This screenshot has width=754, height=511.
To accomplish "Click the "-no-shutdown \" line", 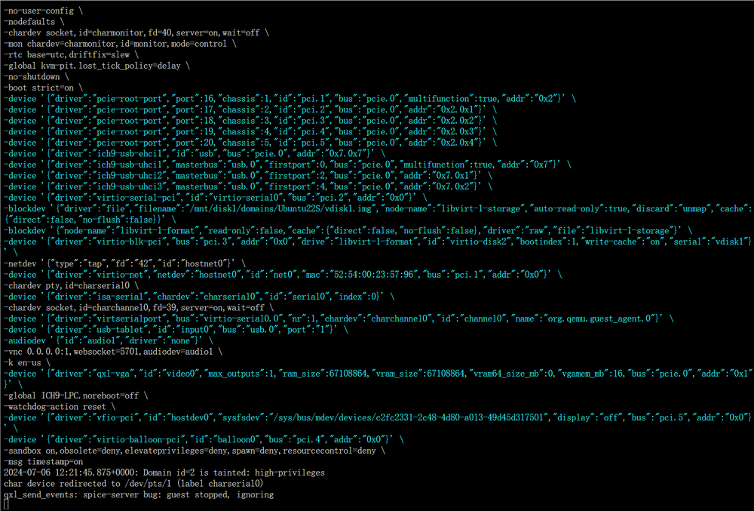I will click(36, 77).
